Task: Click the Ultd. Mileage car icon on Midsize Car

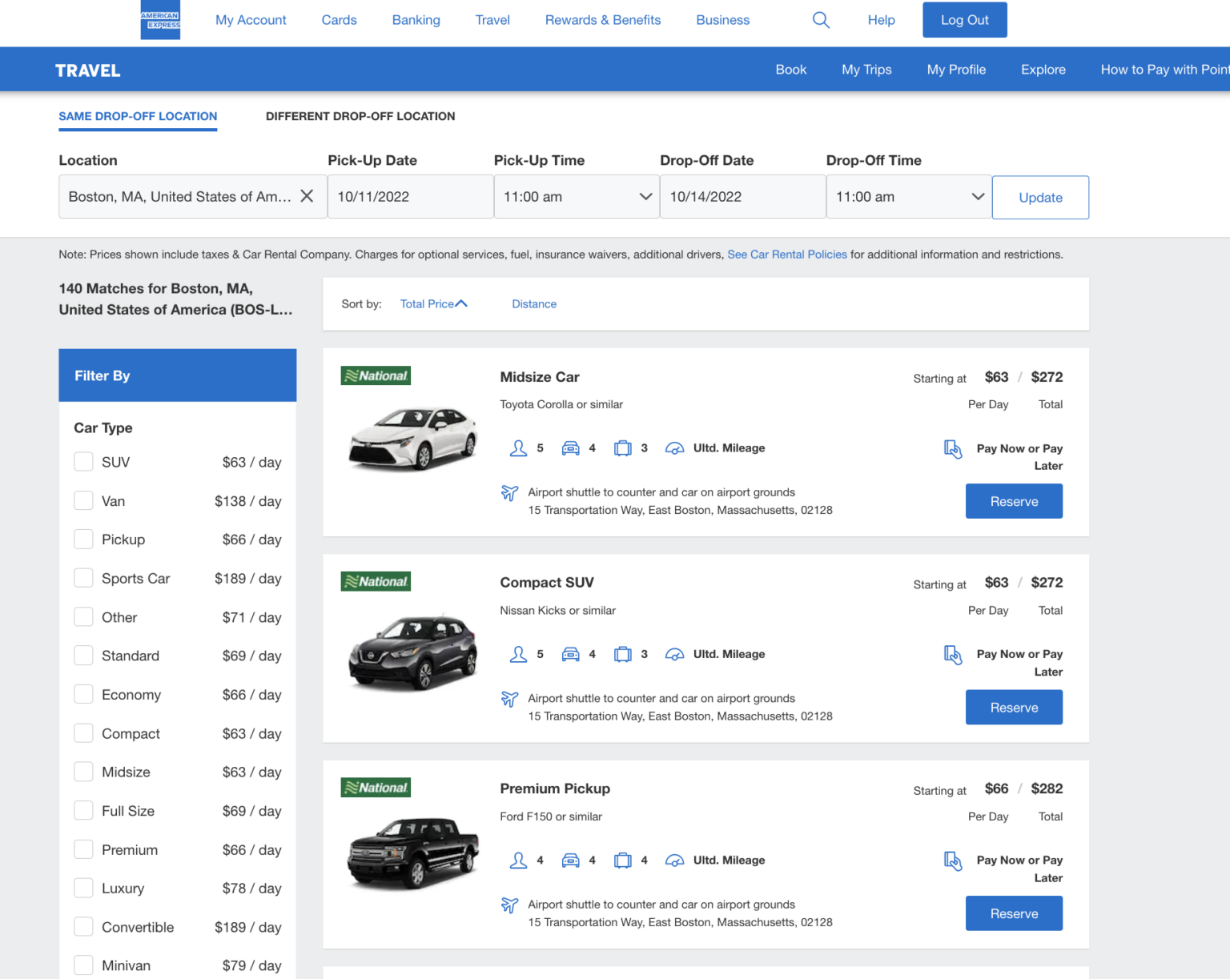Action: click(674, 448)
